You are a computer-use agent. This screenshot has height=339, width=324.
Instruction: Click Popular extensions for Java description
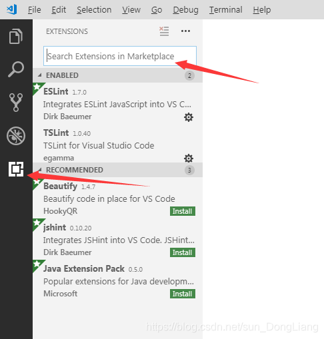tap(119, 281)
